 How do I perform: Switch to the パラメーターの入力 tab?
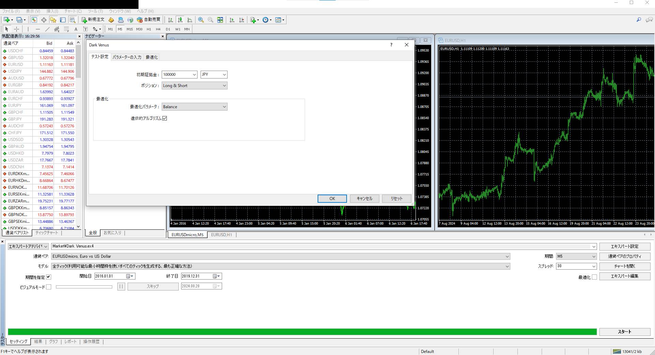coord(127,57)
